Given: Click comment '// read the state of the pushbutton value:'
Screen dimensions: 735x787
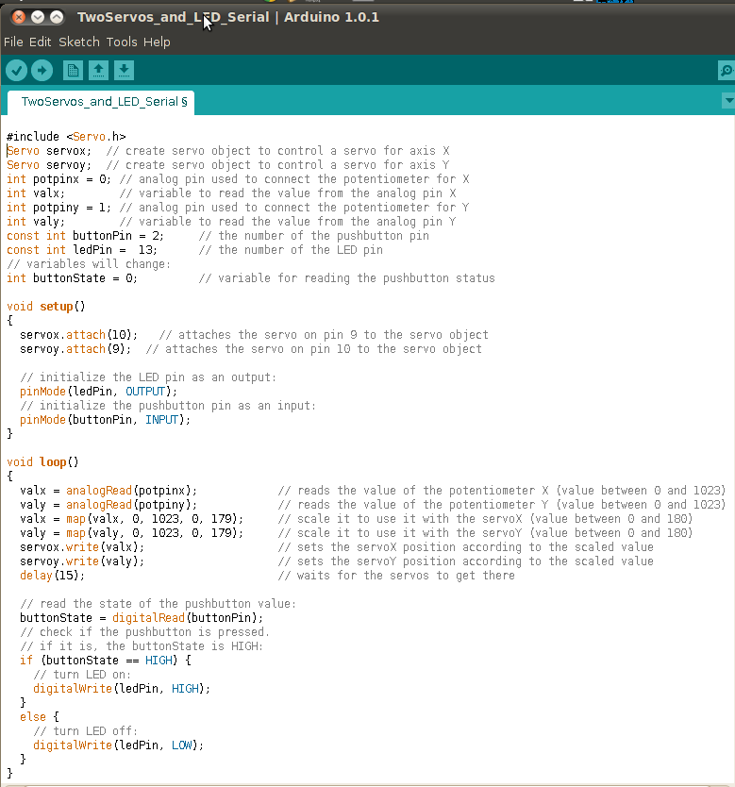Looking at the screenshot, I should (158, 604).
